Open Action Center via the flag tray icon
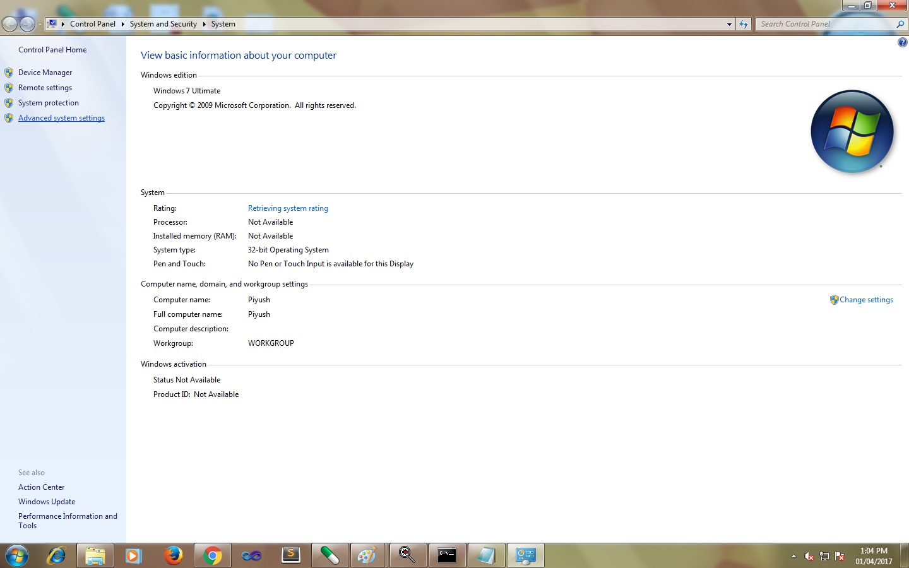Image resolution: width=909 pixels, height=568 pixels. 840,557
